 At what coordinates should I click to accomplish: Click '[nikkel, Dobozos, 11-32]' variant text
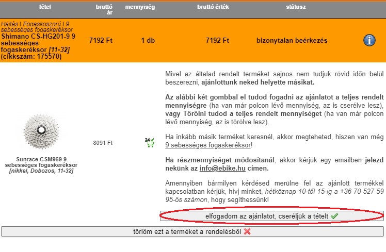(x=41, y=171)
